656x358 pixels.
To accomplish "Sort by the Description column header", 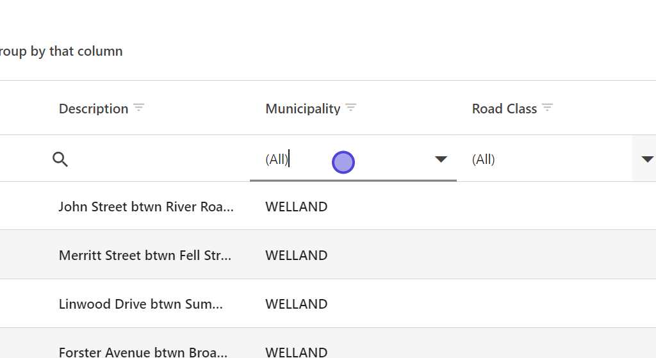I will [94, 109].
